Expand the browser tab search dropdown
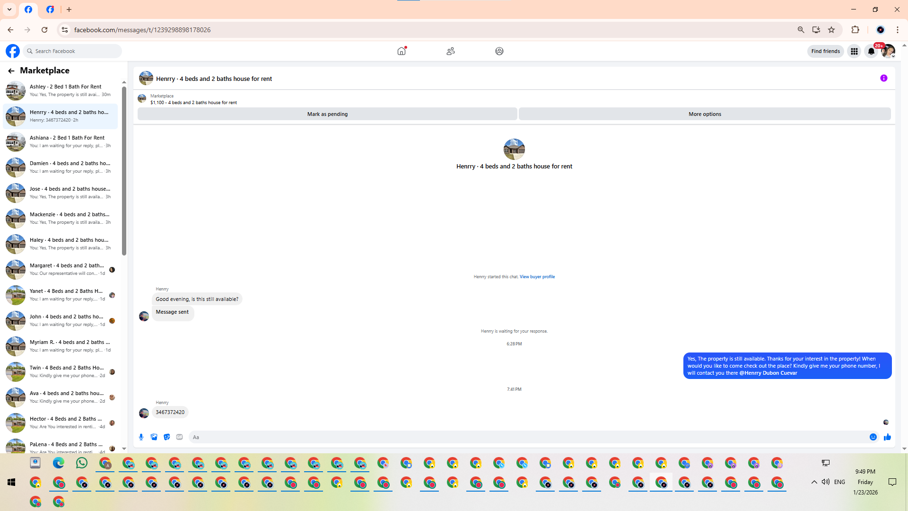This screenshot has width=908, height=511. click(x=9, y=9)
